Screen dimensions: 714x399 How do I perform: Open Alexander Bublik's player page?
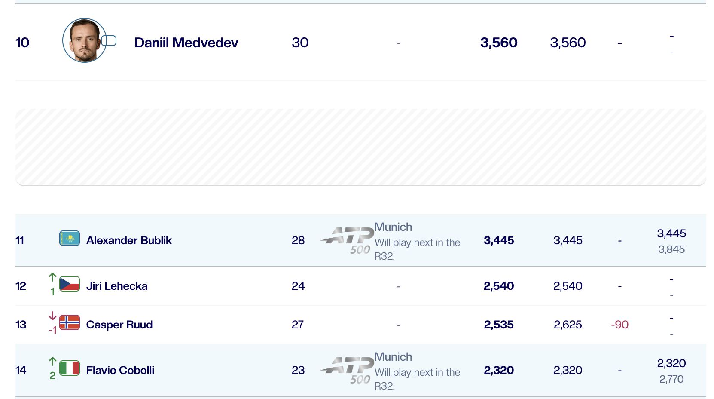coord(129,240)
